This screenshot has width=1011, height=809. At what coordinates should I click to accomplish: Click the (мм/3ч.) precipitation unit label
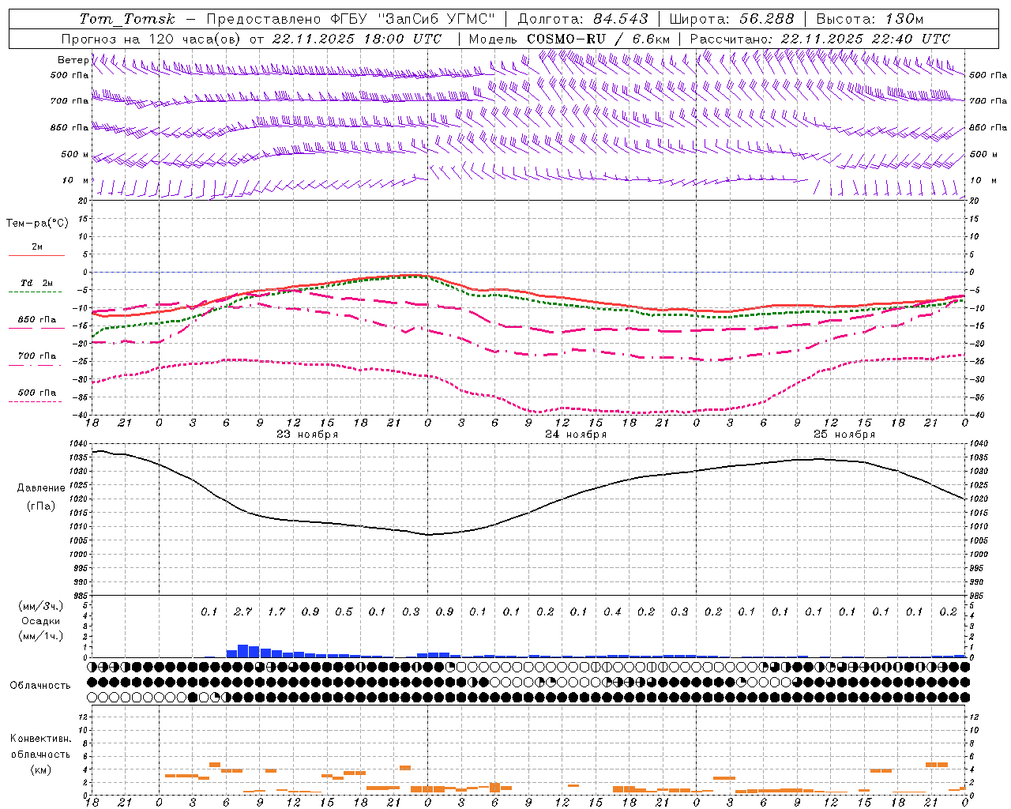pos(40,606)
